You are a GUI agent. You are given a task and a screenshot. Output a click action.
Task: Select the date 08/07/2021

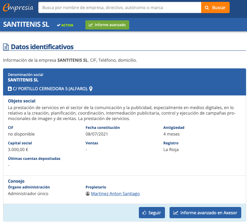coord(97,134)
